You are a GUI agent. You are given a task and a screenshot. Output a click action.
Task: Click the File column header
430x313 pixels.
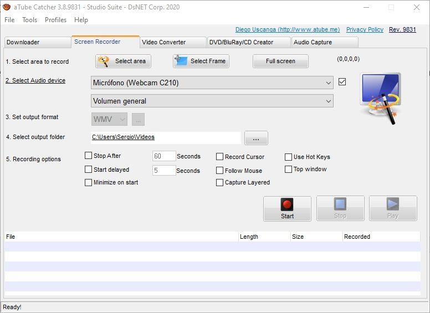pos(121,237)
